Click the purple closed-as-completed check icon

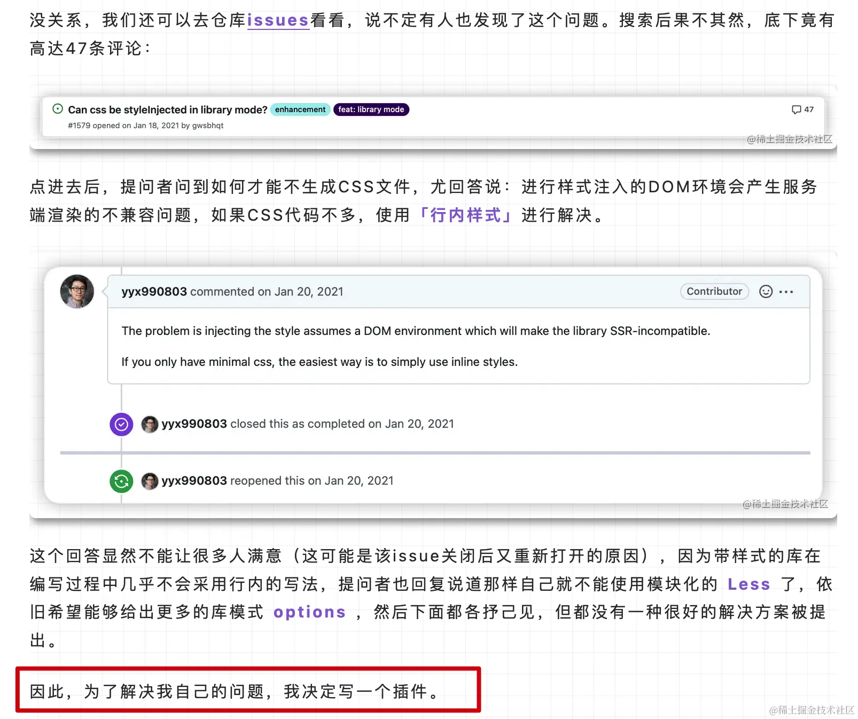[121, 424]
